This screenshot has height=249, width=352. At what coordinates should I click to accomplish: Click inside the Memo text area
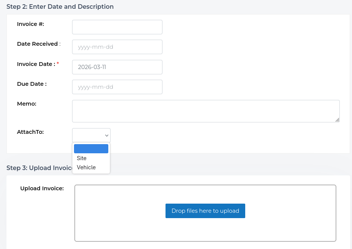click(x=206, y=111)
